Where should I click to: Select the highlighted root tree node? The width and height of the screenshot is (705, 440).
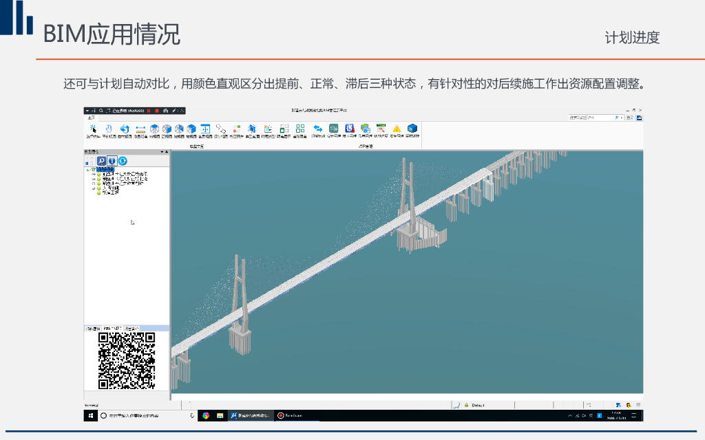105,170
